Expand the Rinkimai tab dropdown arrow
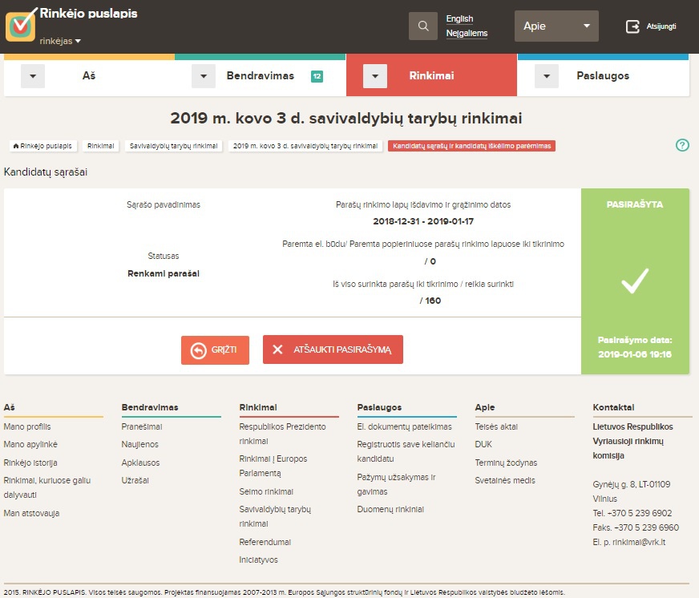The height and width of the screenshot is (598, 699). (375, 76)
